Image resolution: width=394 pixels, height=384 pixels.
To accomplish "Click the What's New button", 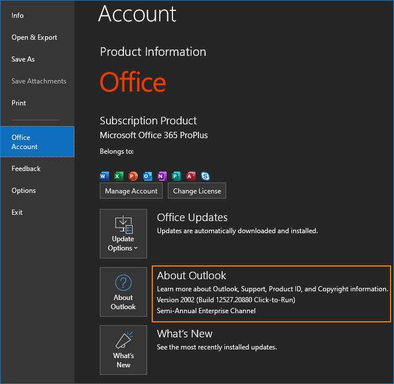I will coord(123,350).
